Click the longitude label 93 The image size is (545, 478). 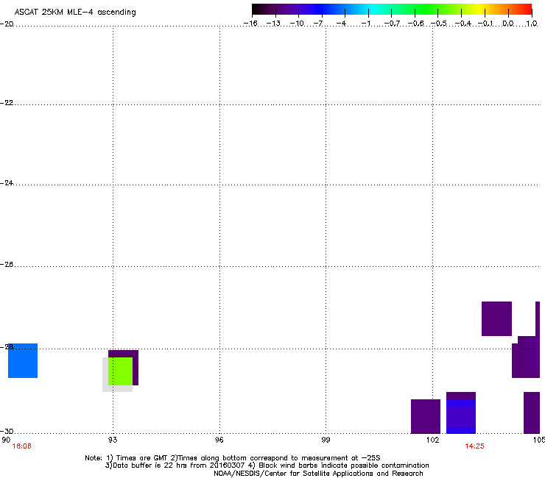click(113, 440)
